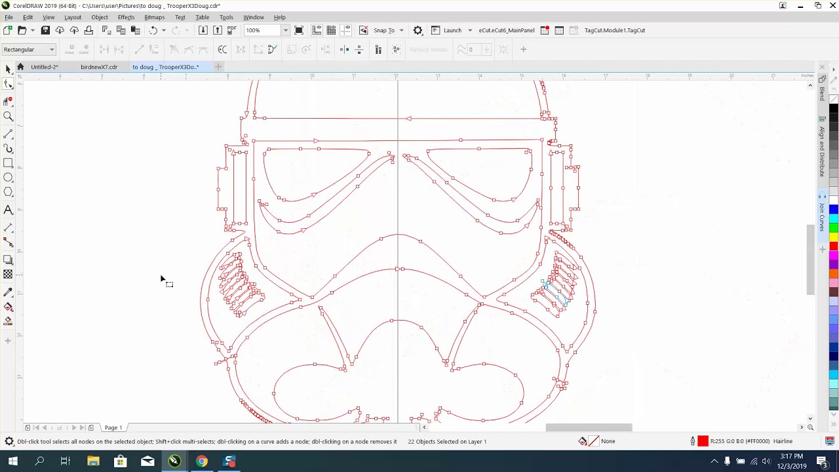
Task: Pick the blue swatch in color palette
Action: pos(834,209)
